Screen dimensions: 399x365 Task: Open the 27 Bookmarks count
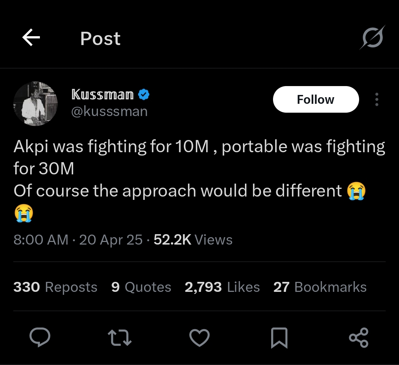(x=320, y=287)
